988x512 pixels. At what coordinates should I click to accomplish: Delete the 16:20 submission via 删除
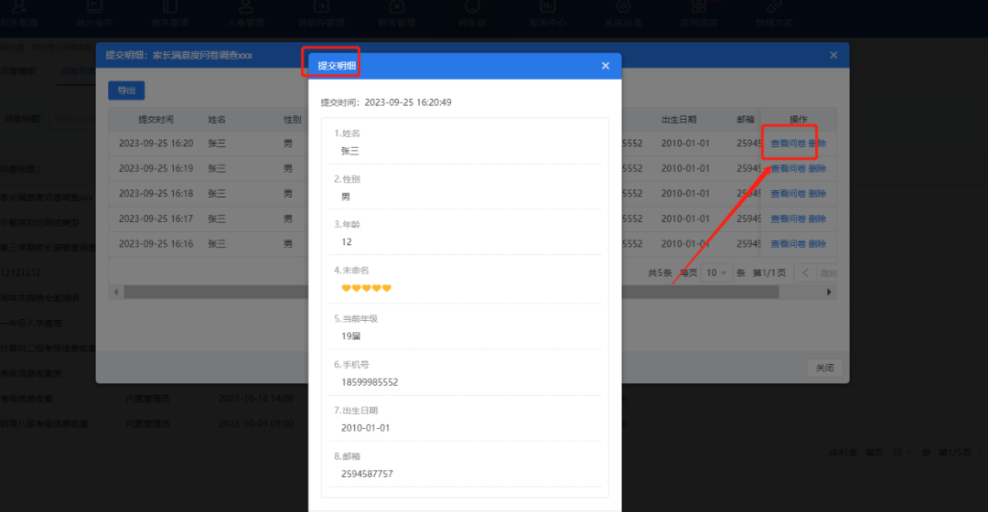click(x=817, y=144)
